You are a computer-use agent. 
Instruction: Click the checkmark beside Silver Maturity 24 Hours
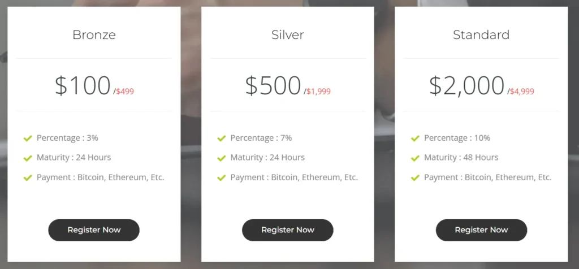tap(222, 158)
